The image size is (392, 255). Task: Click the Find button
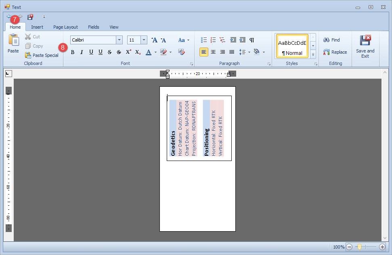331,40
